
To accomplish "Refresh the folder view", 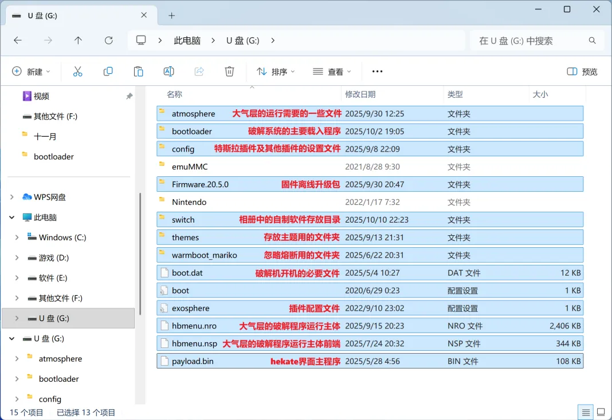I will [108, 40].
